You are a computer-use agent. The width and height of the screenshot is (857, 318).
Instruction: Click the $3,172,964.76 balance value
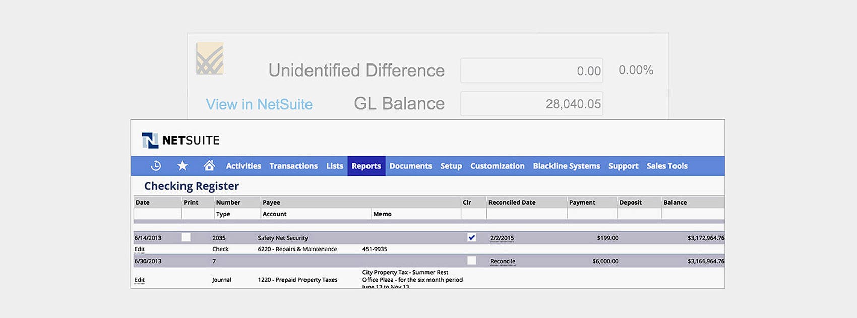(x=706, y=238)
